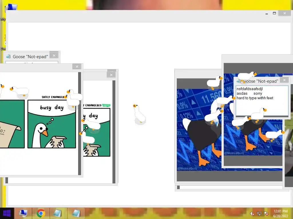
Task: Minimize the large white main window
Action: [x=267, y=13]
